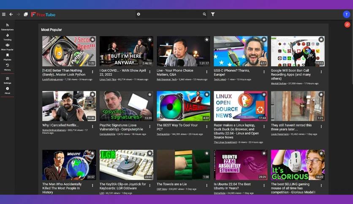
Task: Open a new window icon
Action: 26,14
